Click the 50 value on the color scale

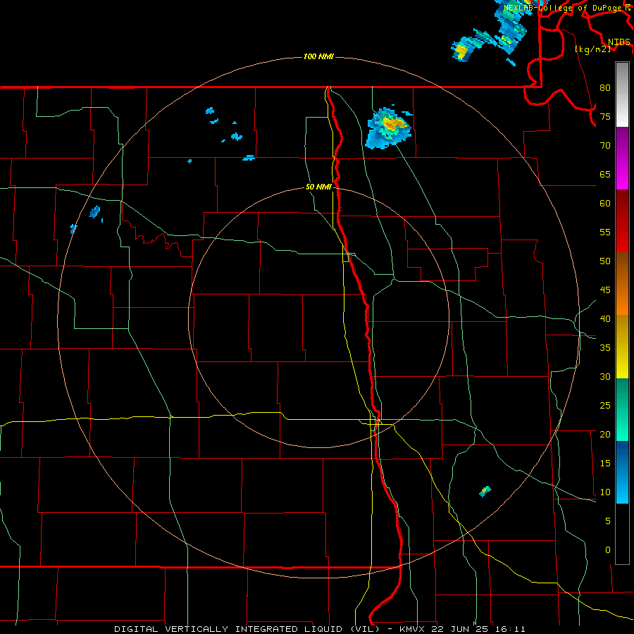(605, 261)
